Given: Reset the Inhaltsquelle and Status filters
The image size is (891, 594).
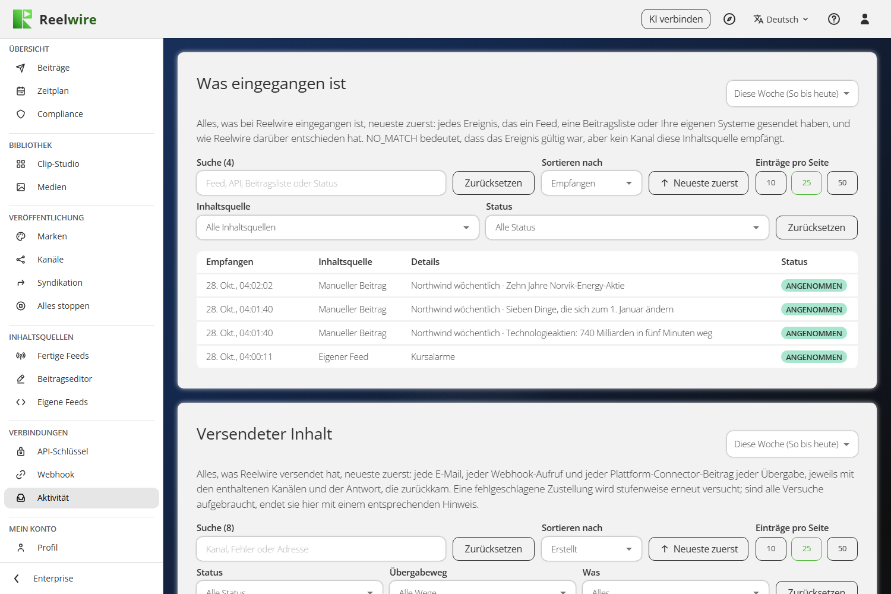Looking at the screenshot, I should [x=817, y=228].
